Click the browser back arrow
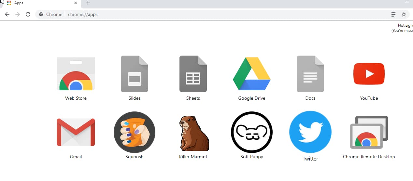Image resolution: width=413 pixels, height=181 pixels. (x=7, y=14)
